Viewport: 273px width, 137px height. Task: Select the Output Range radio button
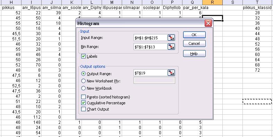pyautogui.click(x=84, y=74)
